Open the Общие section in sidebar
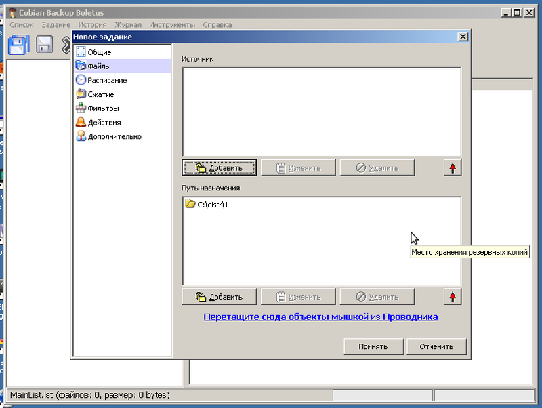The image size is (542, 408). point(99,52)
